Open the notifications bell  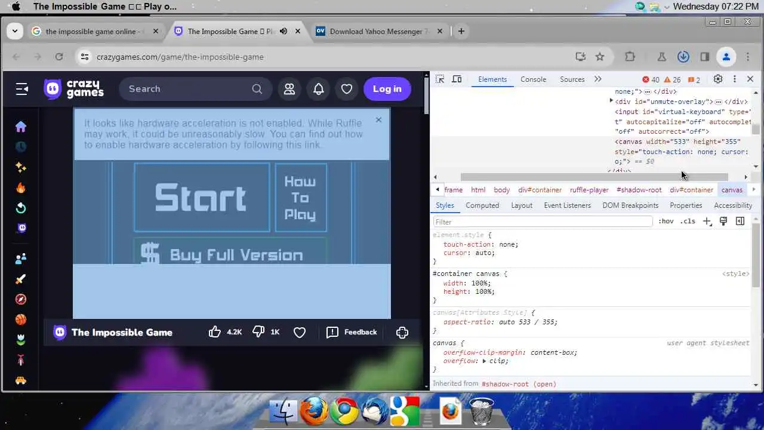coord(319,89)
